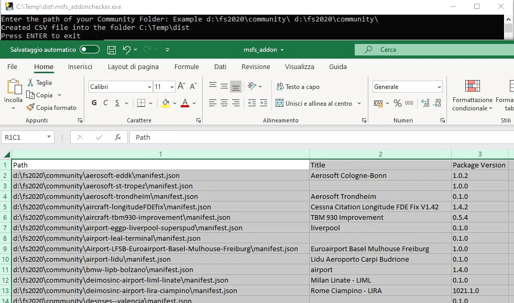Toggle center alignment for the cell

[225, 103]
